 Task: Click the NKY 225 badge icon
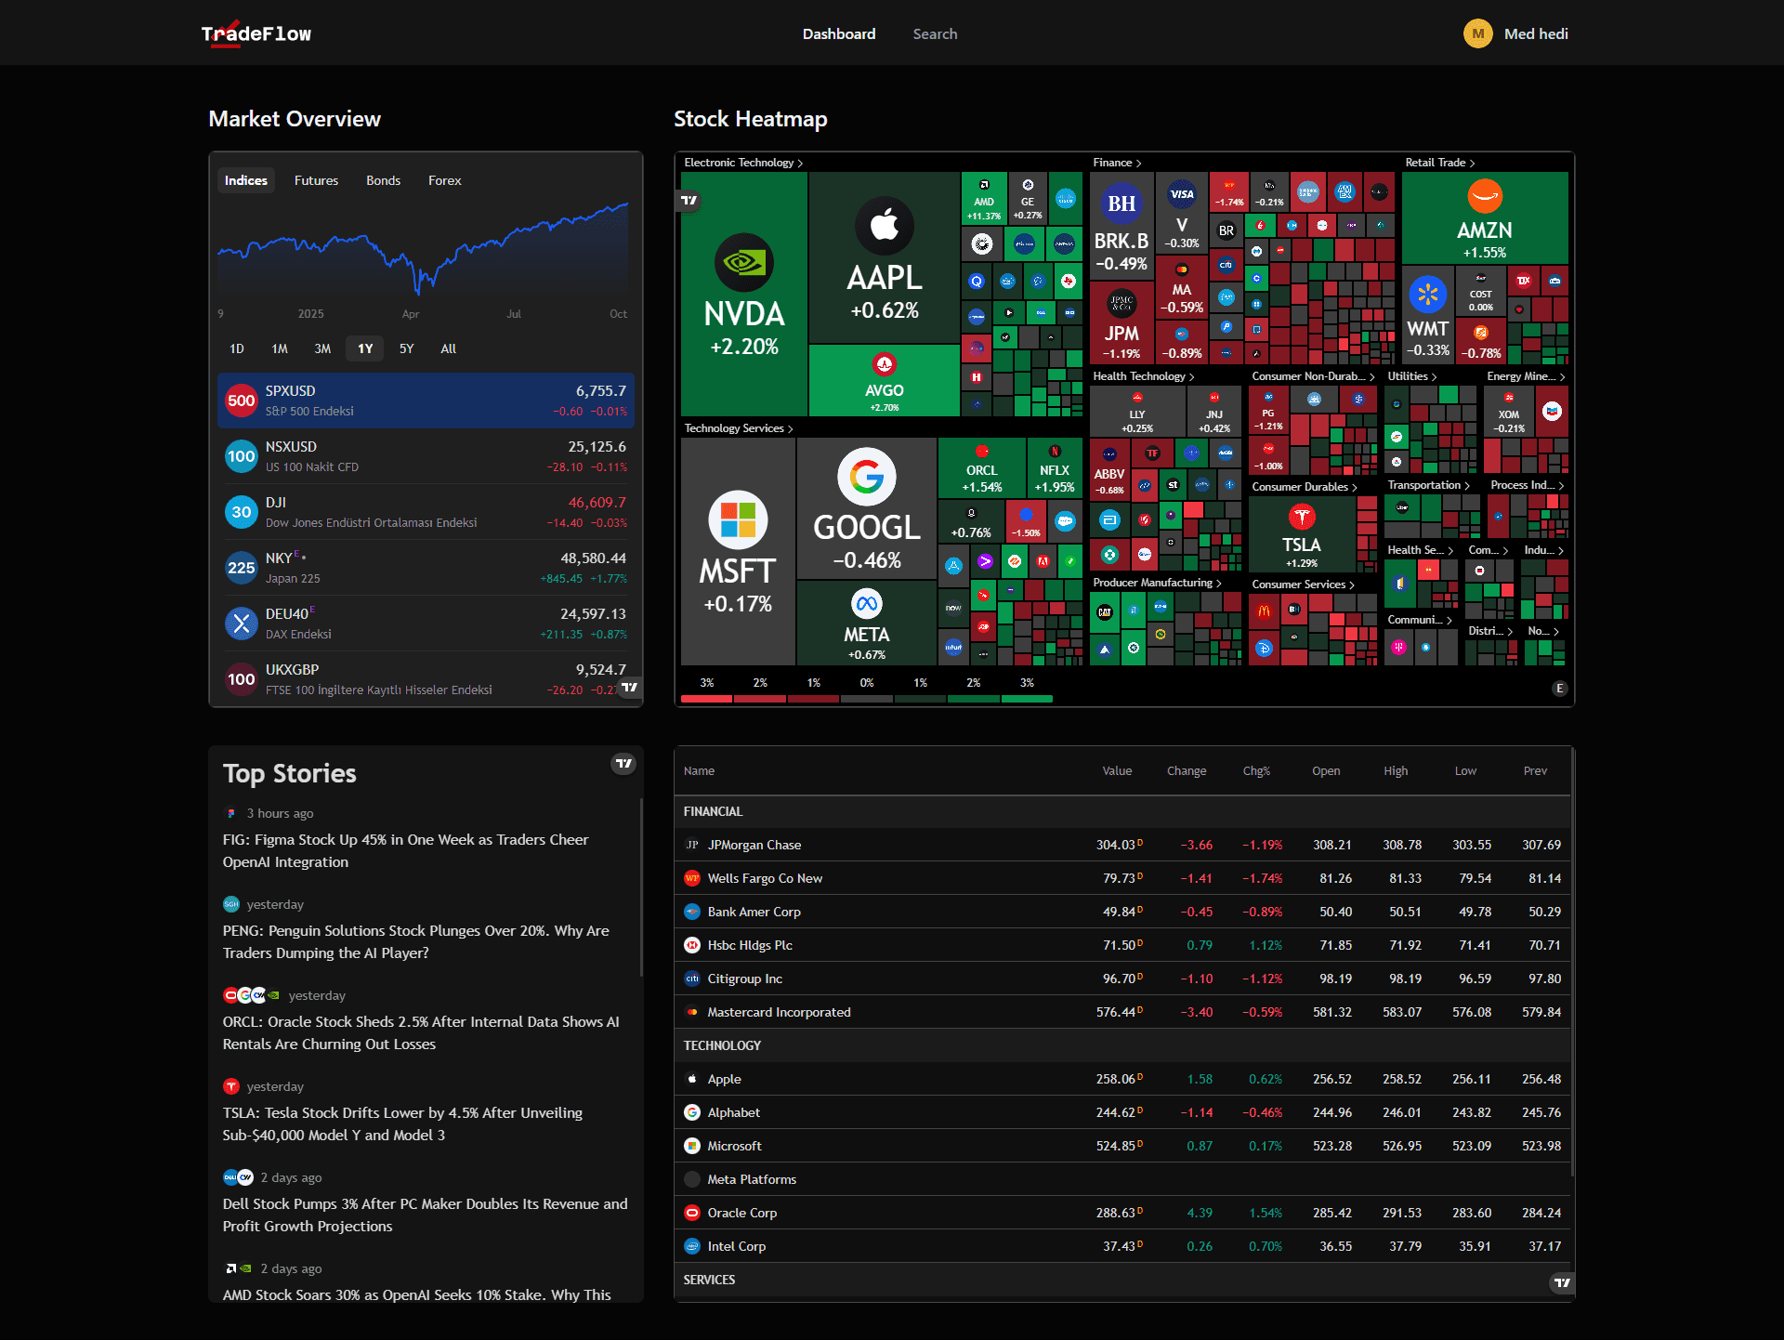[x=242, y=568]
